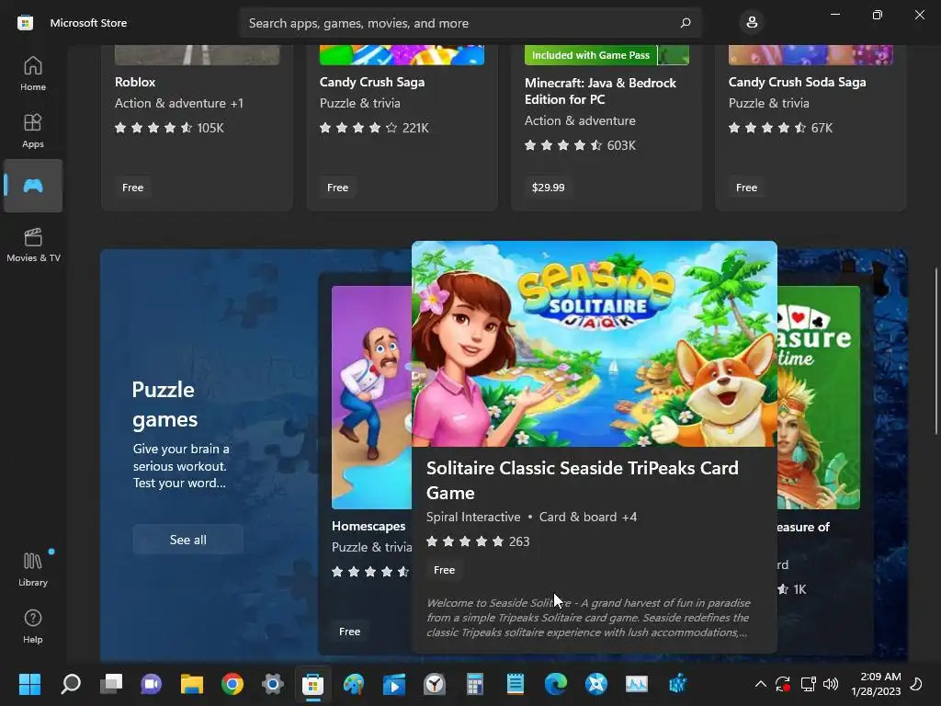Open Task View on the taskbar
This screenshot has height=706, width=941.
pyautogui.click(x=111, y=684)
